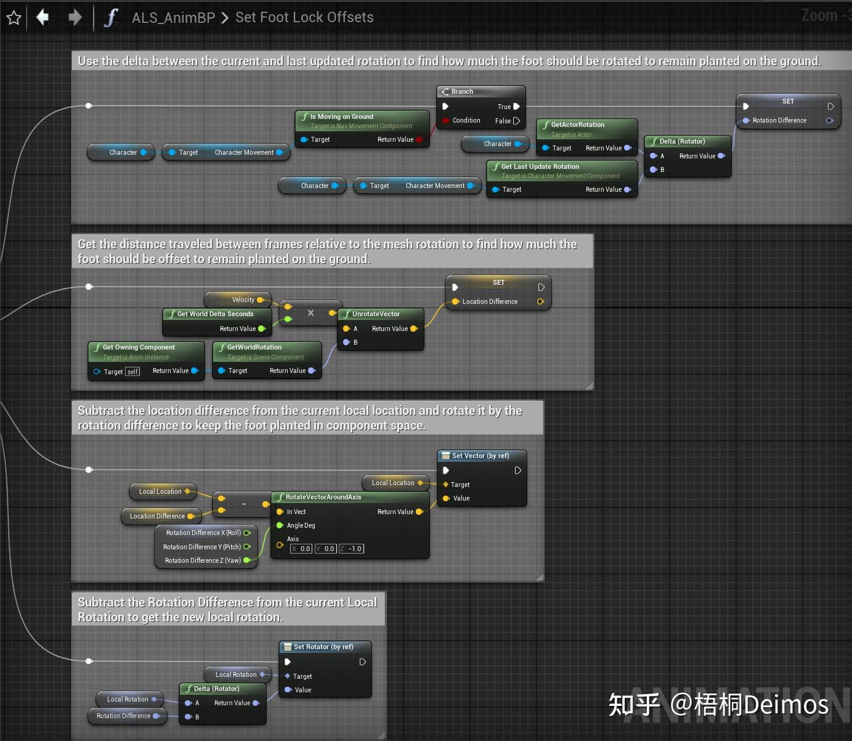Image resolution: width=852 pixels, height=741 pixels.
Task: Select the multiply node near Velocity
Action: (310, 313)
